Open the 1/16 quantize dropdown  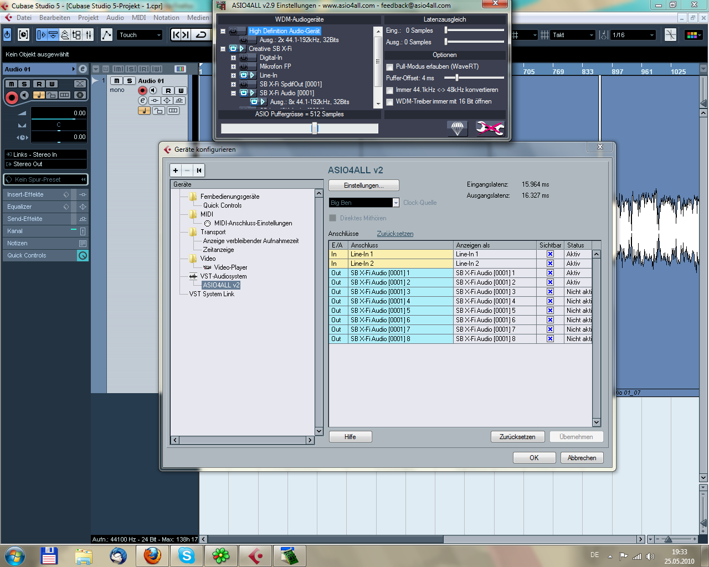click(x=633, y=35)
